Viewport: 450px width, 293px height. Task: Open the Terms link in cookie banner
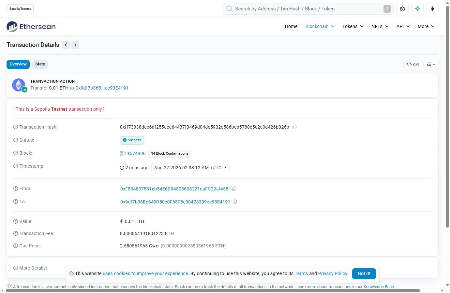[x=301, y=273]
